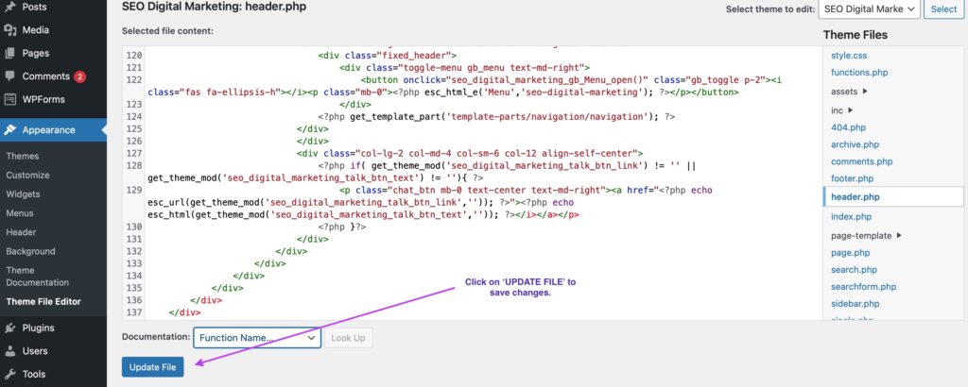
Task: Expand the assets folder
Action: [850, 92]
